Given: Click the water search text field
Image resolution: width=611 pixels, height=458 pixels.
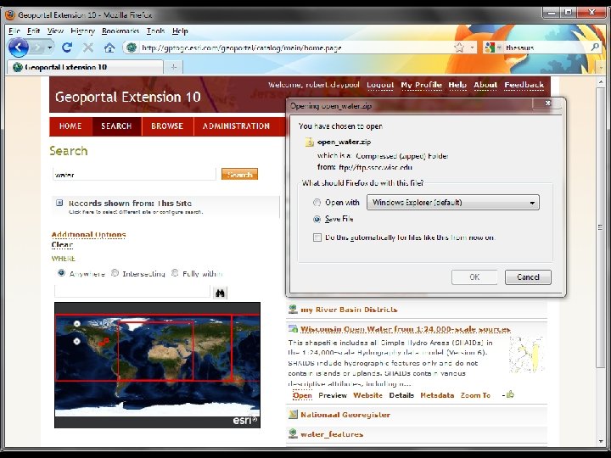Looking at the screenshot, I should click(x=134, y=174).
